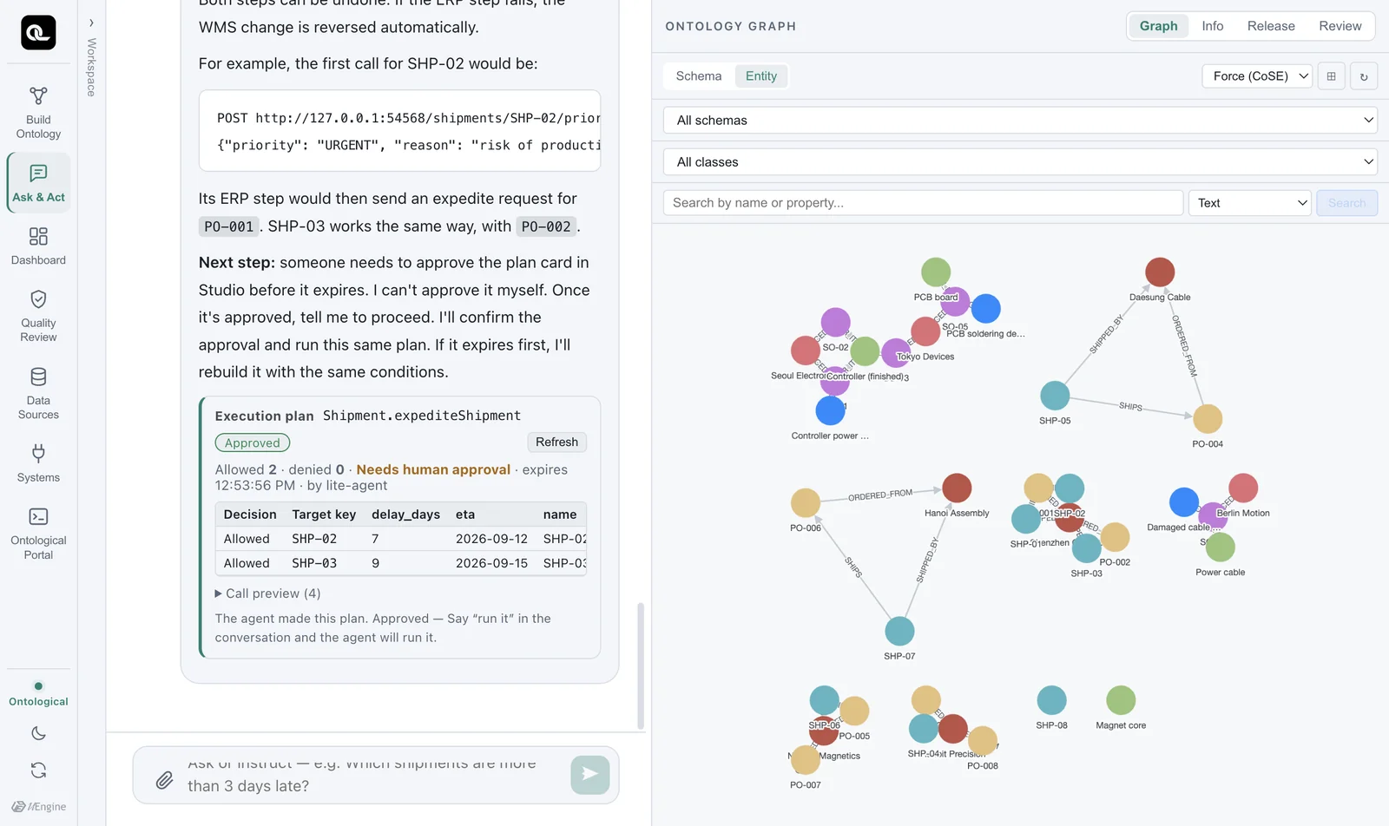Open Data Sources database icon

[x=38, y=377]
